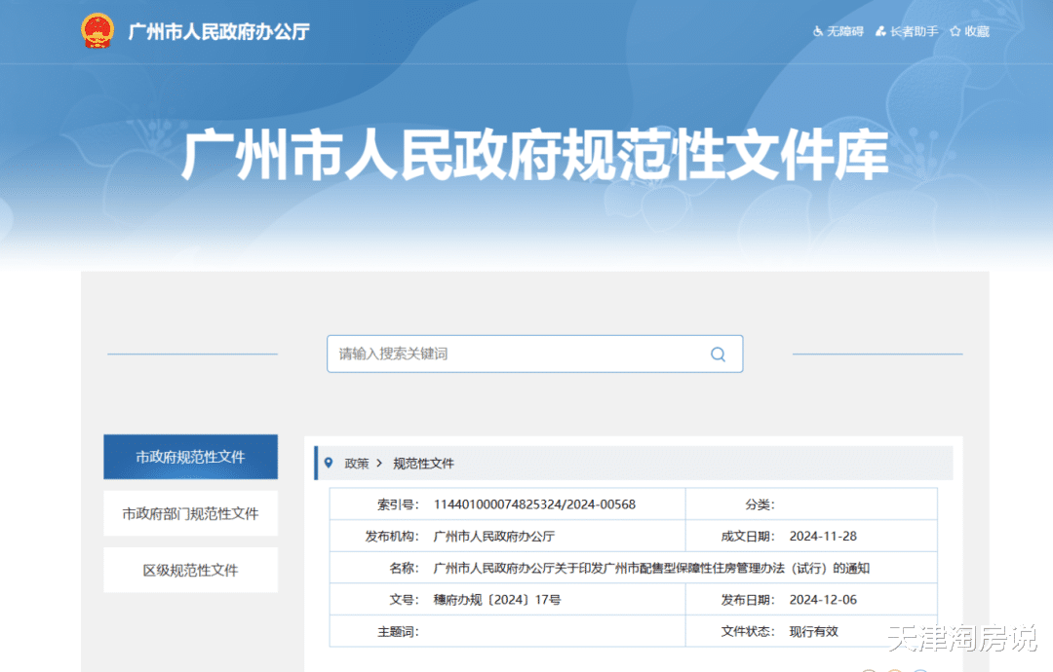Open the 政策 breadcrumb link
This screenshot has width=1053, height=672.
[357, 464]
